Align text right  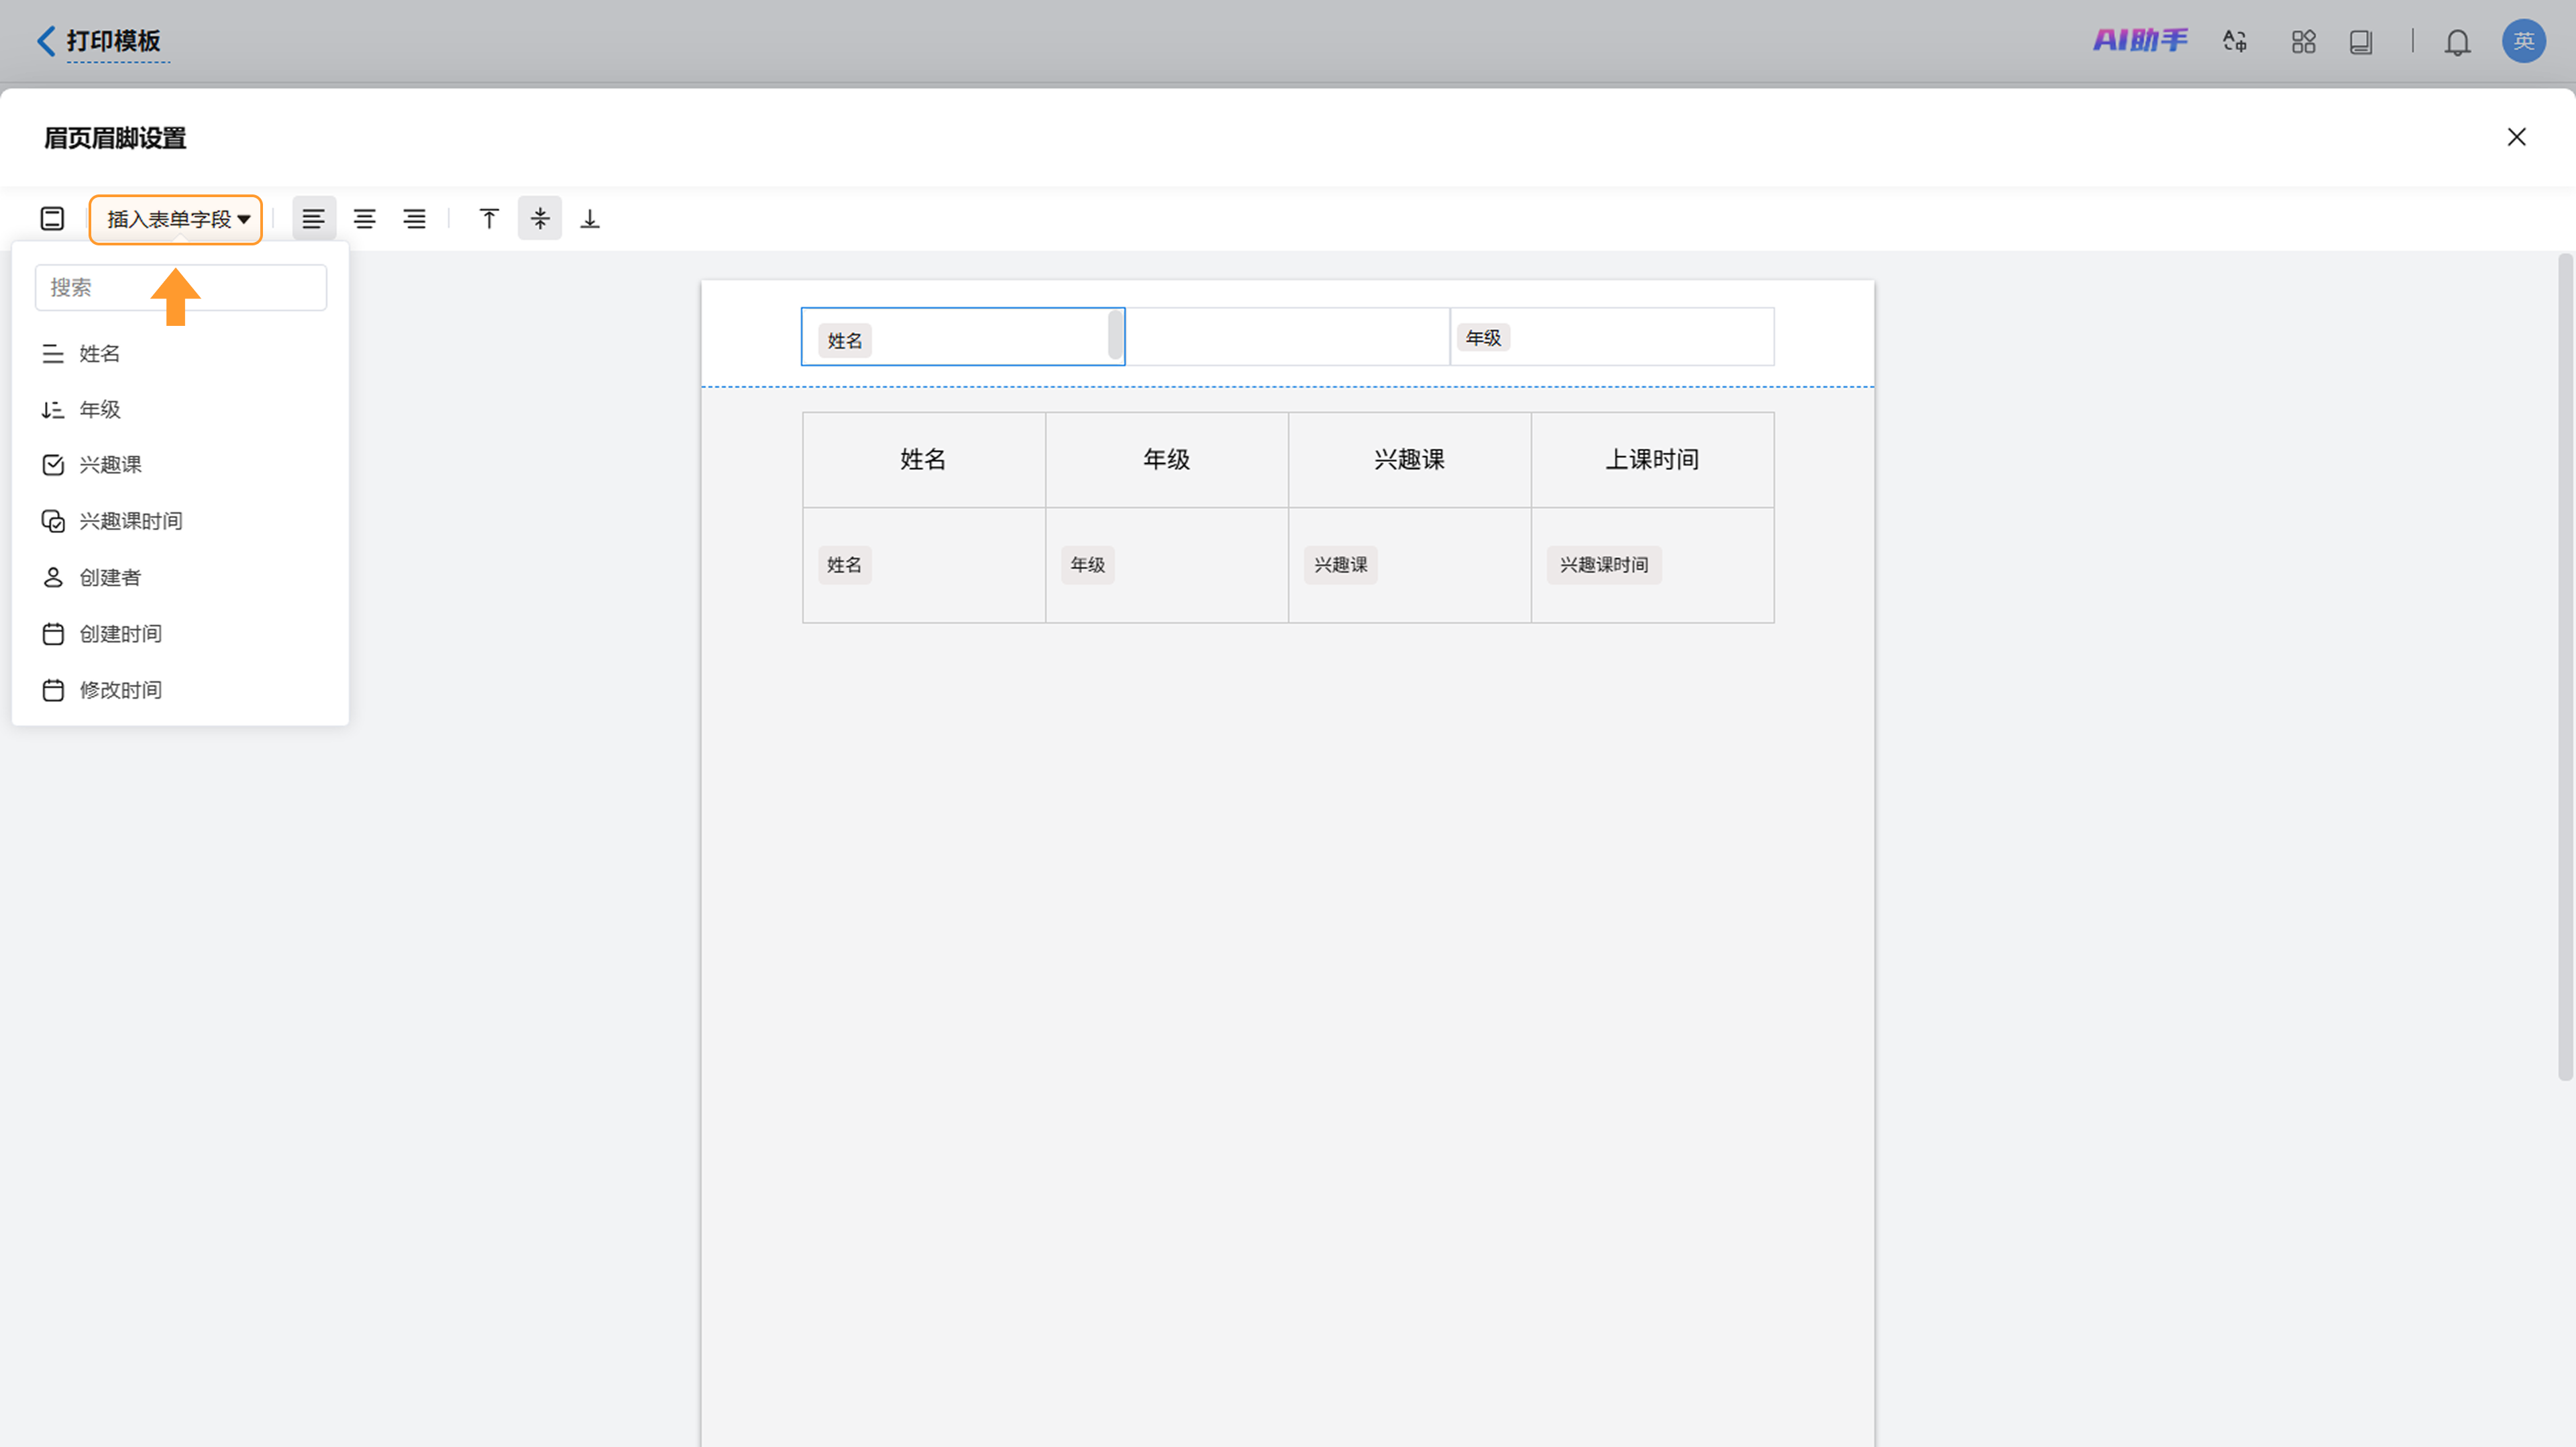(x=415, y=219)
